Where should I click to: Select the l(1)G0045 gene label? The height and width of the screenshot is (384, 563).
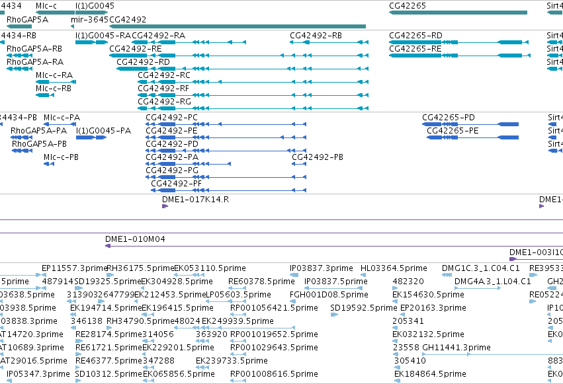[95, 6]
